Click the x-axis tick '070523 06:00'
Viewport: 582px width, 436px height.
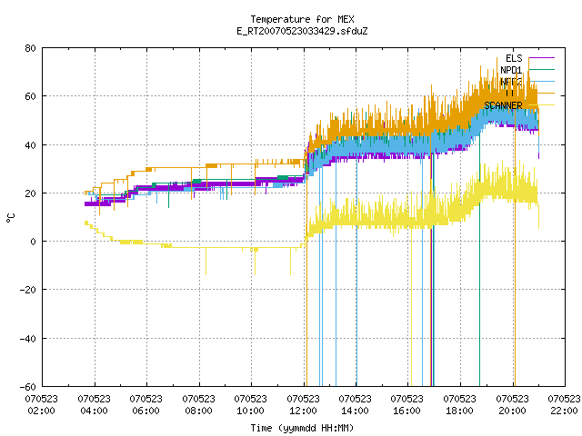point(145,404)
